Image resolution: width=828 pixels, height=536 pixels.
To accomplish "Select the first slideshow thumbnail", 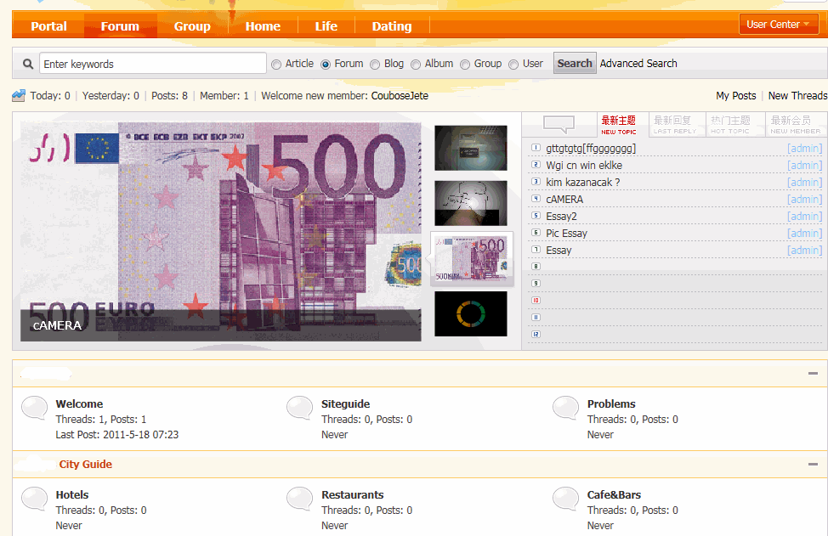I will [x=470, y=148].
